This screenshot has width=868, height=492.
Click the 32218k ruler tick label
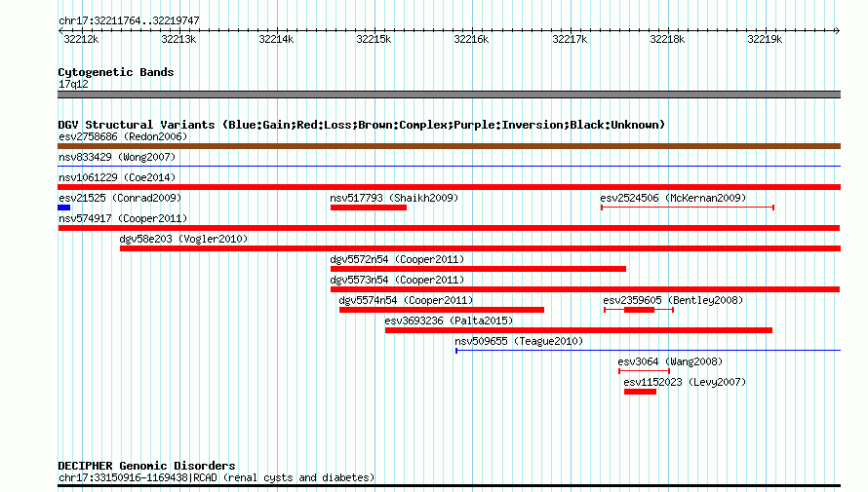coord(667,39)
